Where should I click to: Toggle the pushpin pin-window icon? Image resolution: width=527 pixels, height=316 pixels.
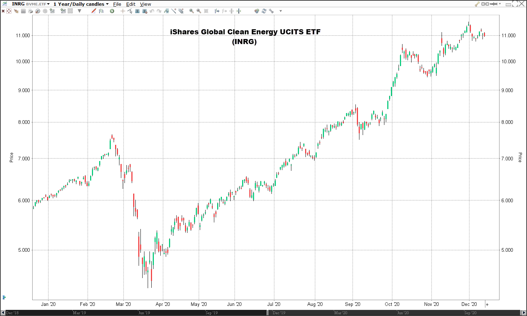494,4
